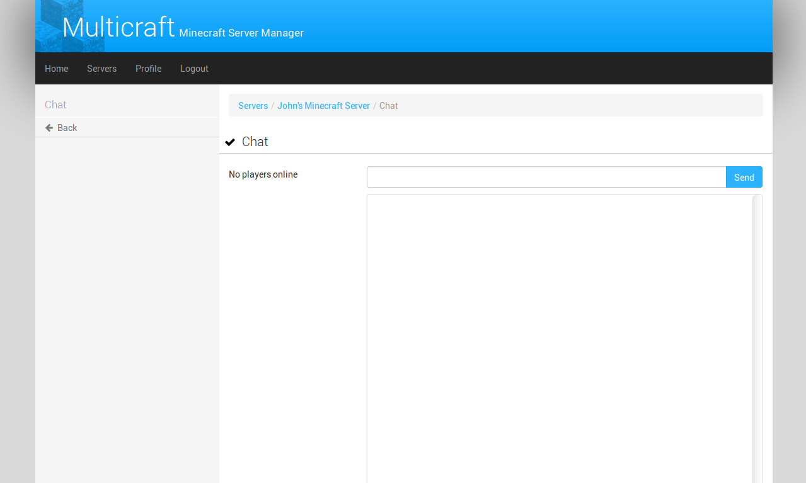
Task: Click the Chat breadcrumb text
Action: (388, 106)
